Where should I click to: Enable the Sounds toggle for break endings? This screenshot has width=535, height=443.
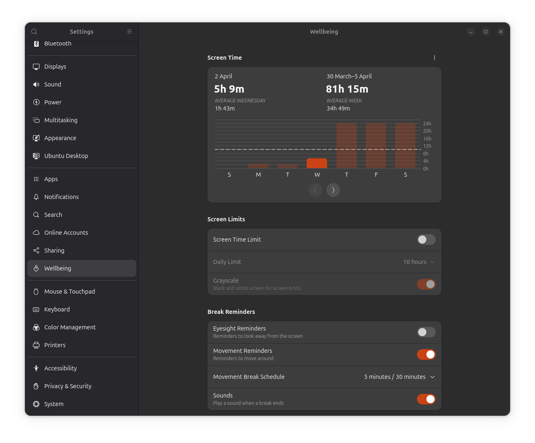(426, 399)
